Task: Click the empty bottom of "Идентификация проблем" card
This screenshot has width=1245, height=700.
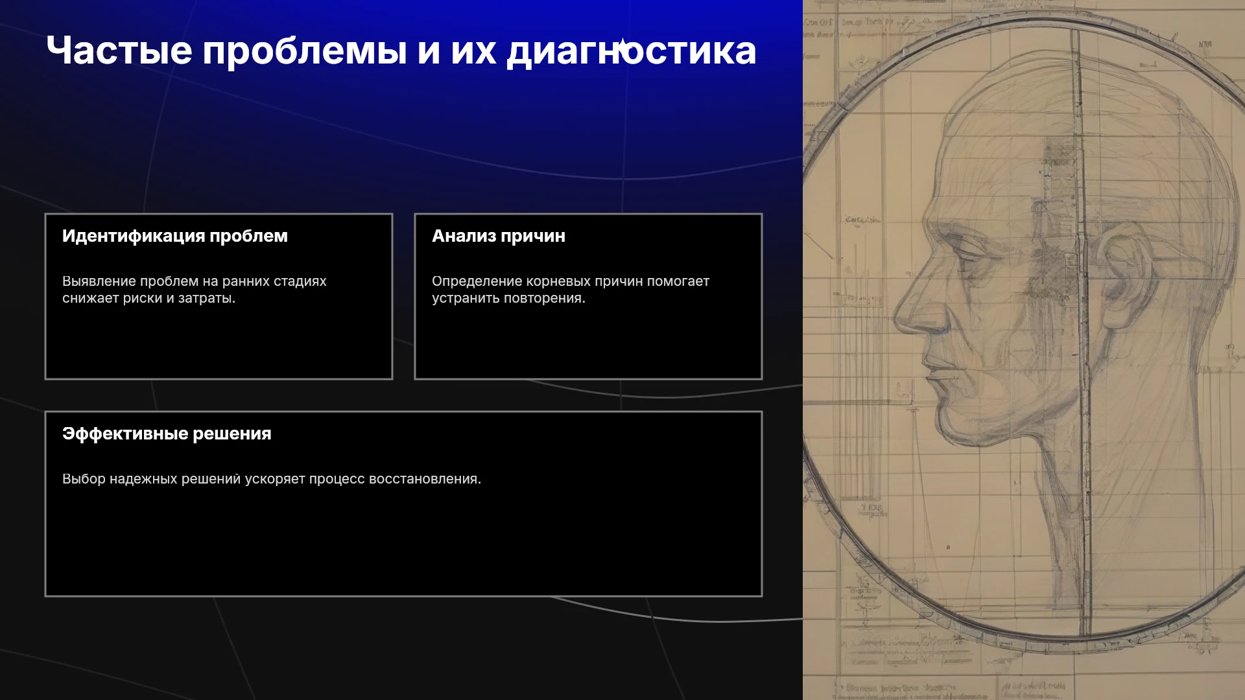Action: pos(219,342)
